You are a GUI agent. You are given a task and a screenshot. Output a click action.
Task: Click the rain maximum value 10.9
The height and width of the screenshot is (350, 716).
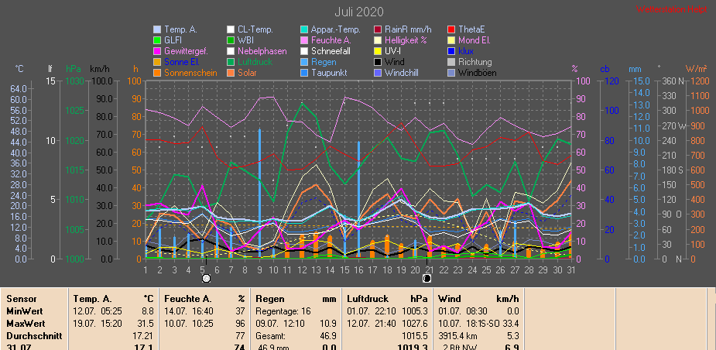[x=329, y=324]
